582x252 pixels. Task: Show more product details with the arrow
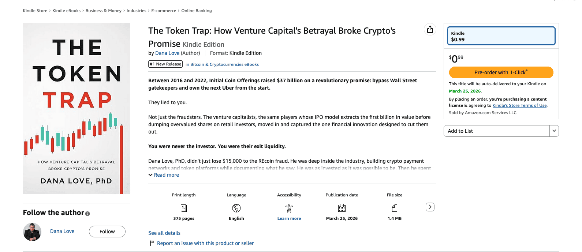point(430,207)
